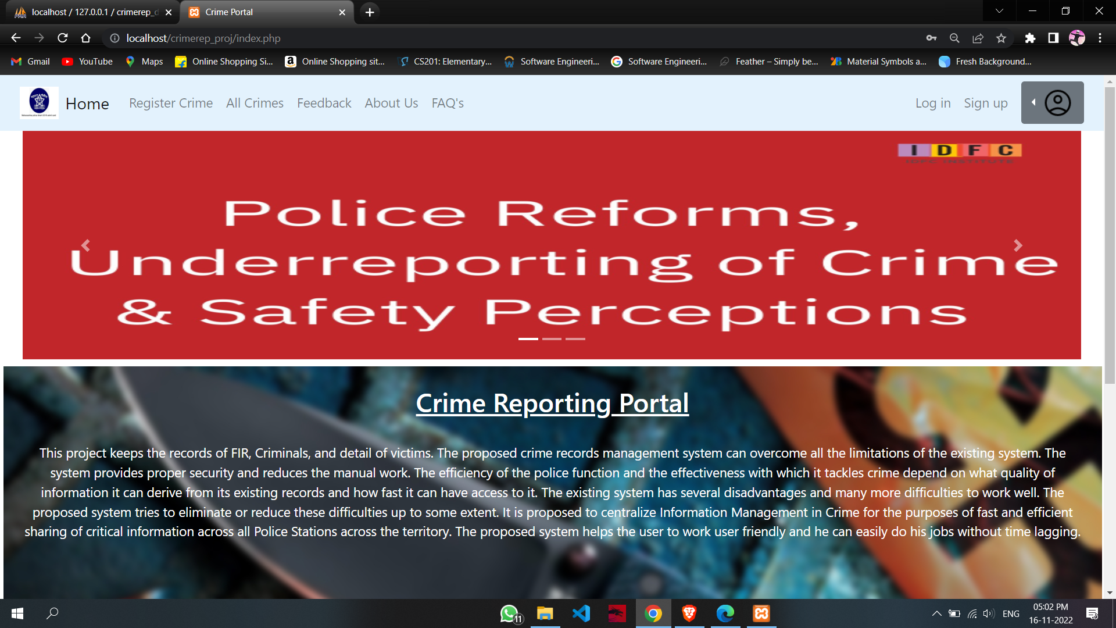The image size is (1116, 628).
Task: Bookmark this page with star icon
Action: 1001,38
